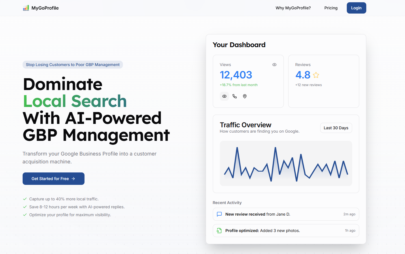The image size is (405, 254).
Task: Click the eye icon beside Views label
Action: tap(274, 65)
